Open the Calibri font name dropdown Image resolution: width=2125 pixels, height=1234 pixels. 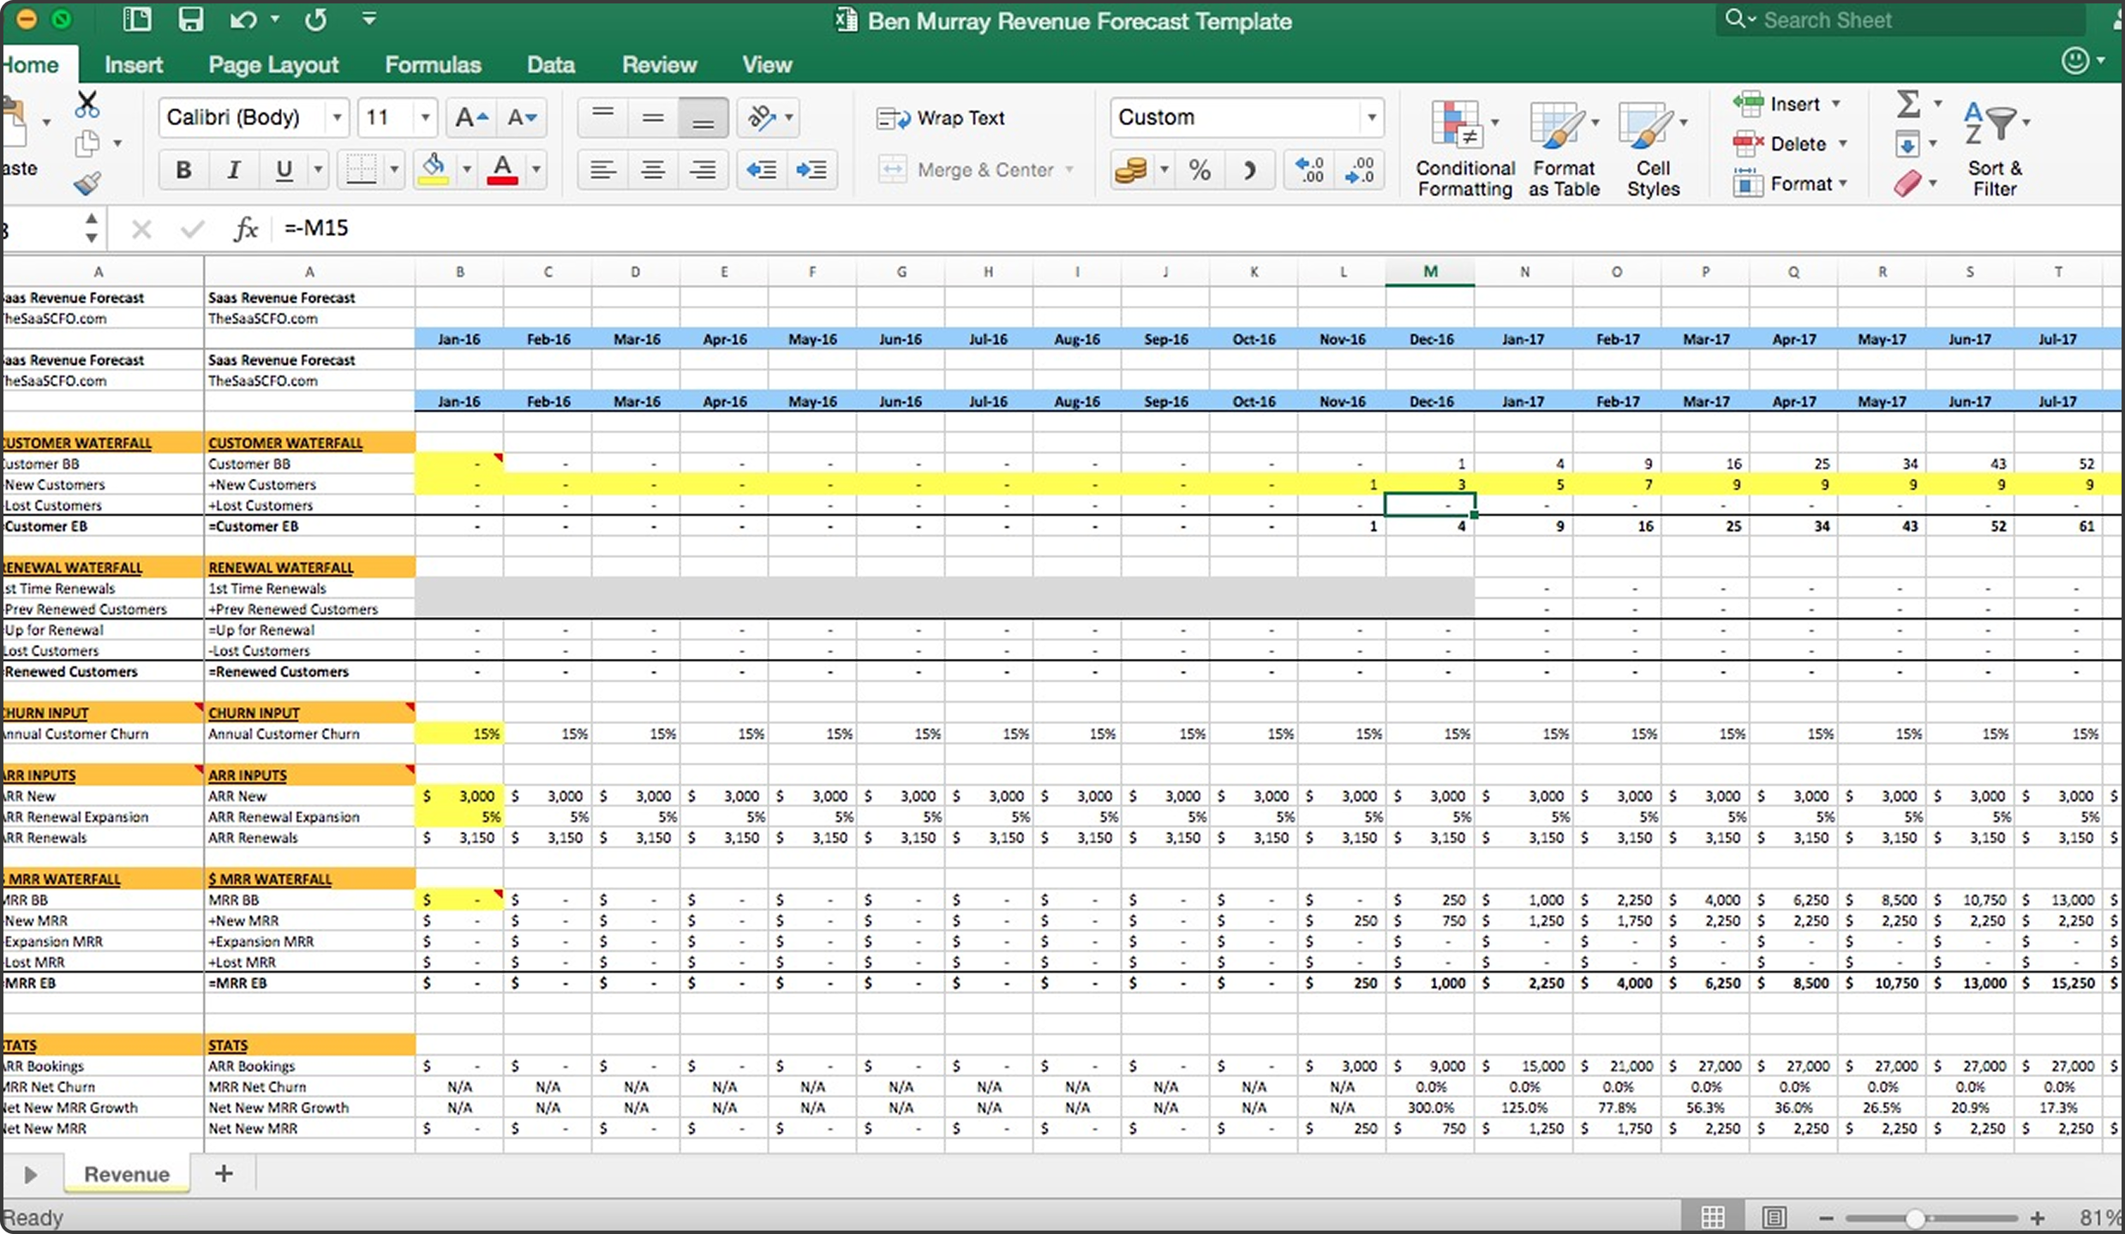tap(337, 117)
